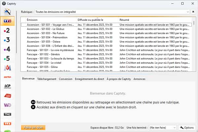The height and width of the screenshot is (132, 198).
Task: Select the red Public Sénat channel logo
Action: (8, 96)
